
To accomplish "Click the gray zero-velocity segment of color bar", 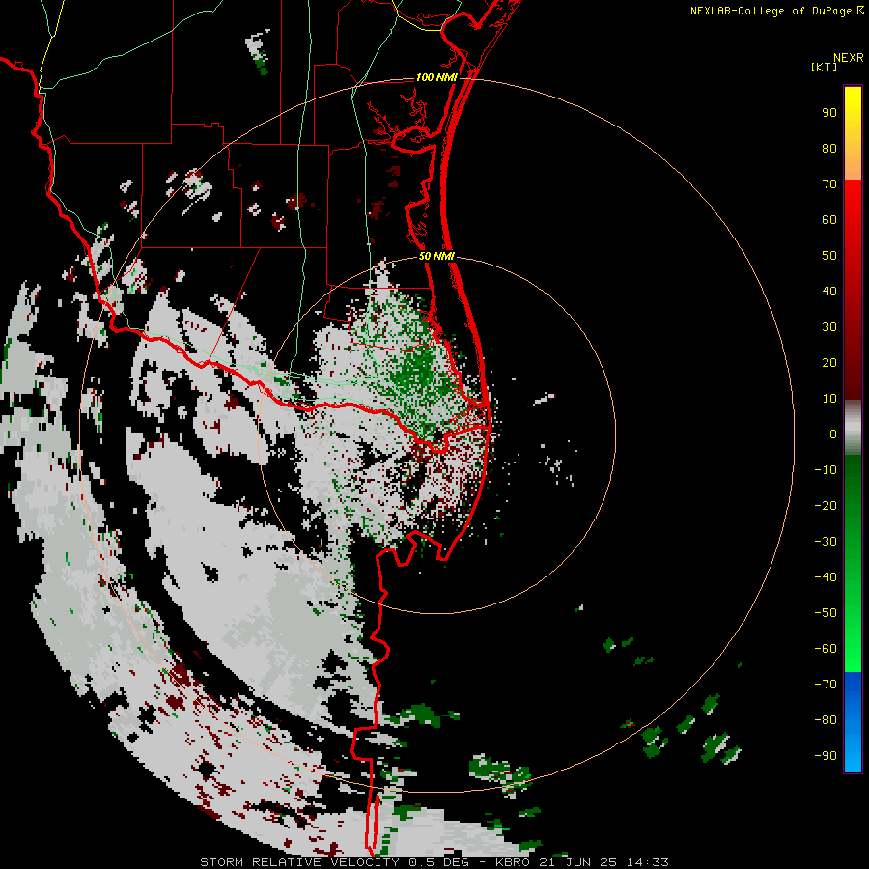I will 853,428.
